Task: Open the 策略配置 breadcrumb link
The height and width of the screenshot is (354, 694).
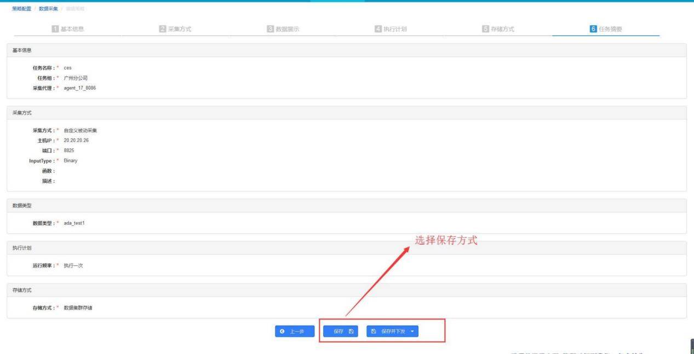Action: (x=21, y=8)
